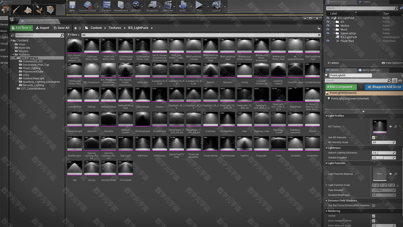Click the Blueprint/Add Script button

384,87
